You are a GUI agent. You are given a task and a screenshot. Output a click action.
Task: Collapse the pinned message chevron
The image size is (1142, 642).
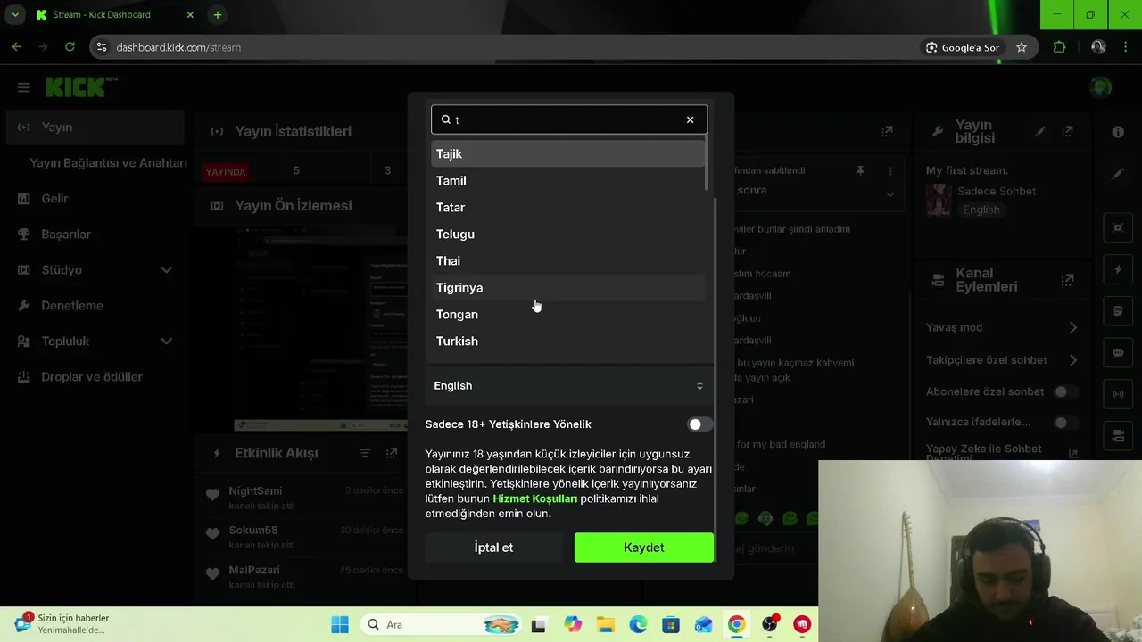click(890, 194)
